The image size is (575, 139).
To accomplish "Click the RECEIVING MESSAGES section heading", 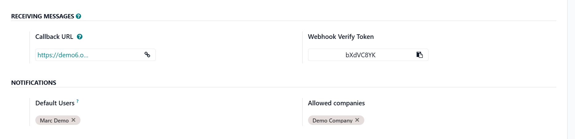I will point(42,16).
